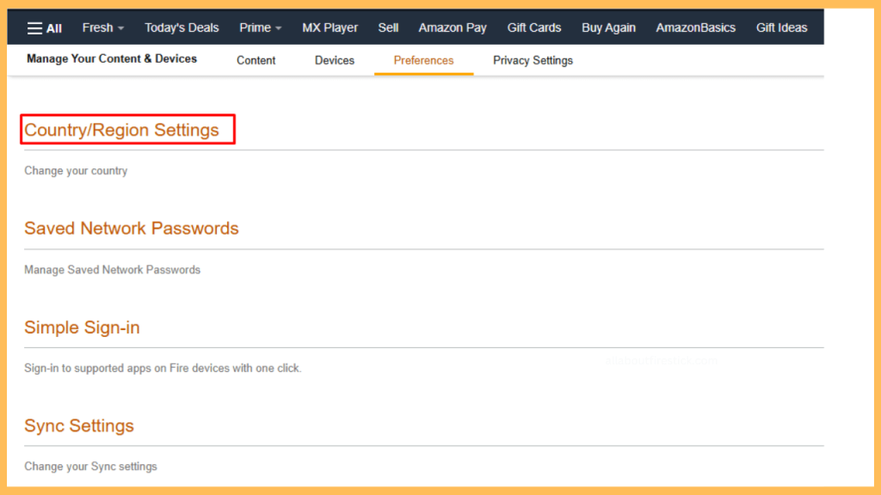Open Today's Deals in the nav bar
This screenshot has height=495, width=881.
[x=182, y=27]
